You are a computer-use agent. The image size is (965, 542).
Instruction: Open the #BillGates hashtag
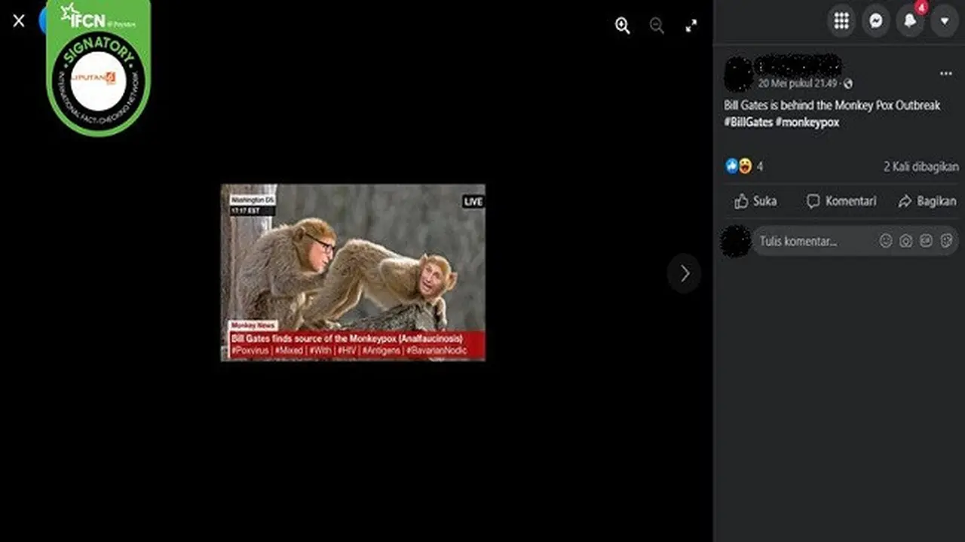click(749, 122)
